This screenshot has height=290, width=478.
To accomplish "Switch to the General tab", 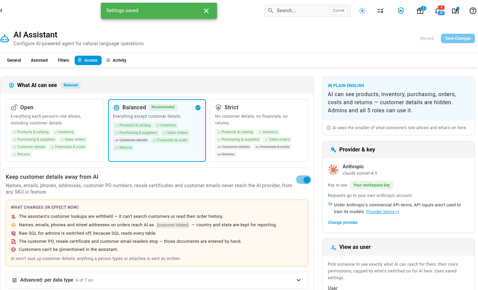I will 14,60.
